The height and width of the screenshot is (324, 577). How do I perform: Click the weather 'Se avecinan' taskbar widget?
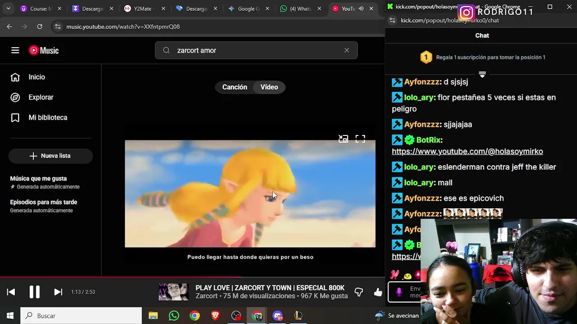[x=397, y=316]
